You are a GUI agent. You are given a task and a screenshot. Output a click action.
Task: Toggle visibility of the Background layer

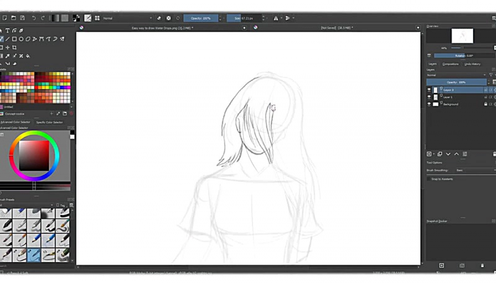point(430,104)
